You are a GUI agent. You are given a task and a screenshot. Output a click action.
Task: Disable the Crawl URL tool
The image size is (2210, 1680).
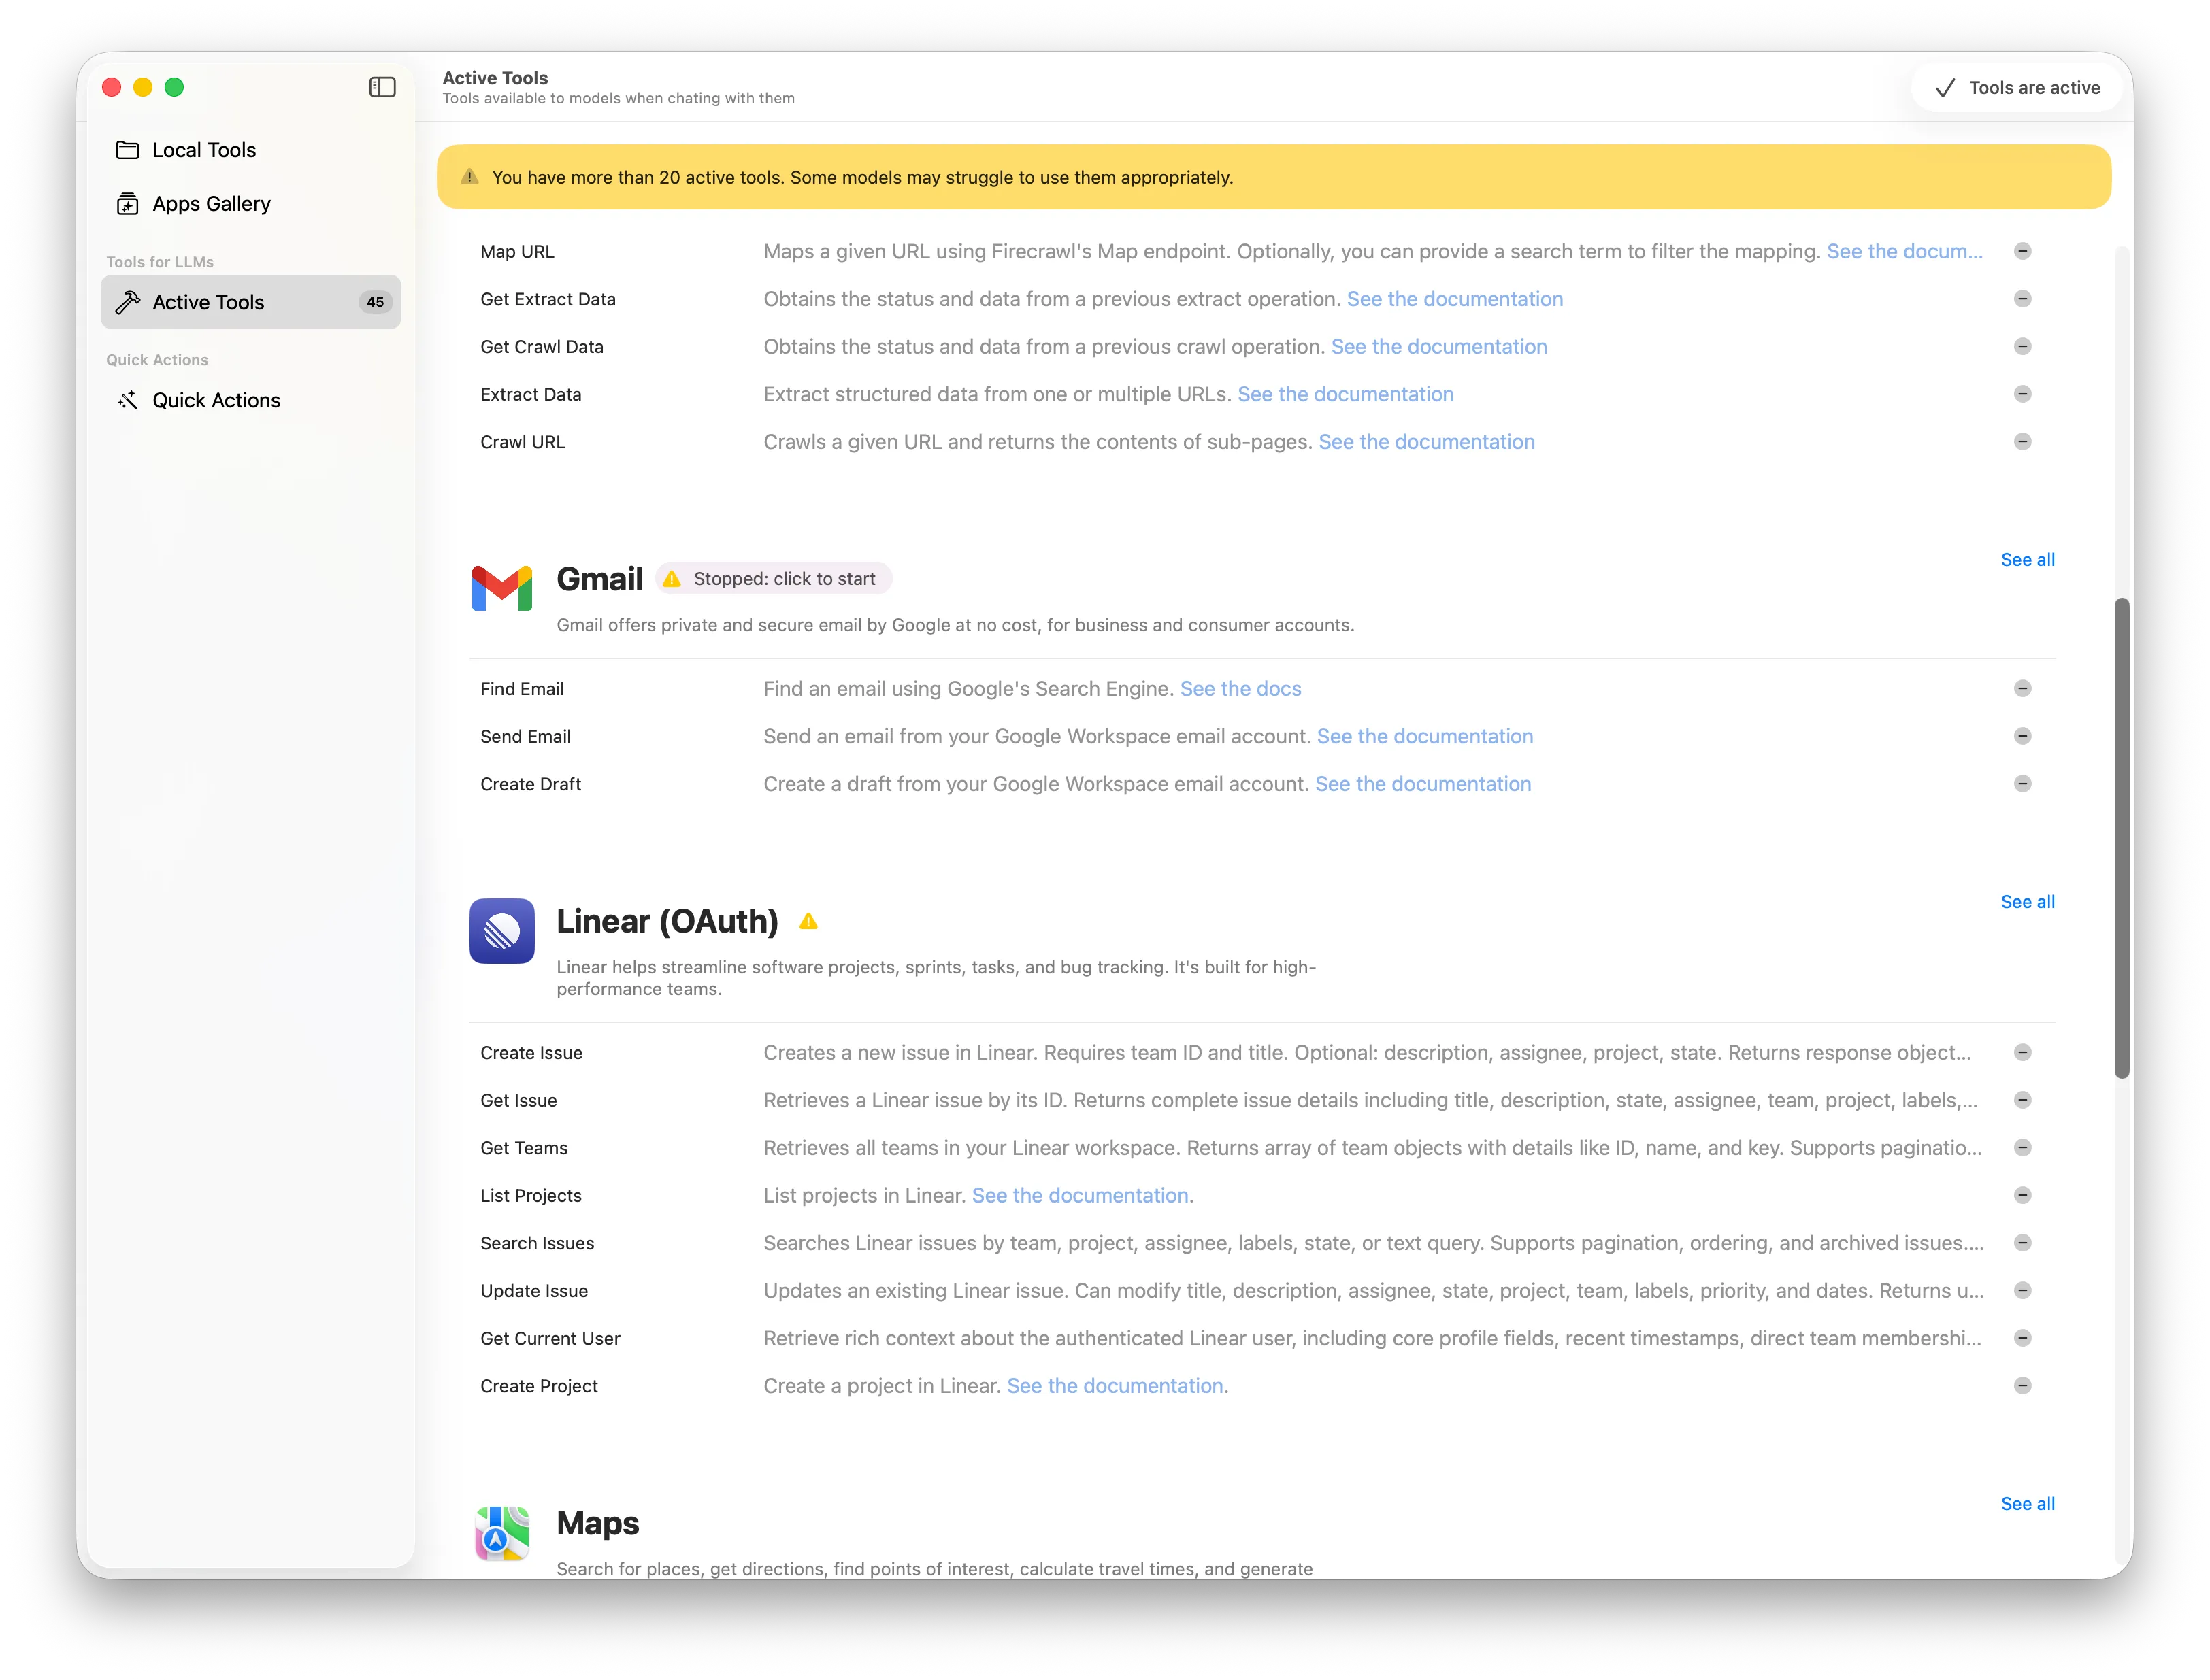[x=2023, y=441]
